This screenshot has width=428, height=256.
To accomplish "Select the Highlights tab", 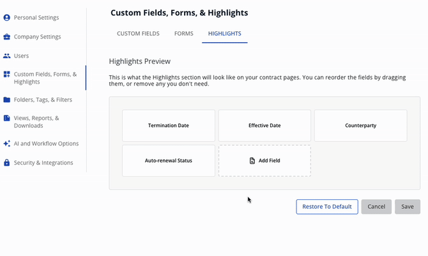I will point(225,33).
